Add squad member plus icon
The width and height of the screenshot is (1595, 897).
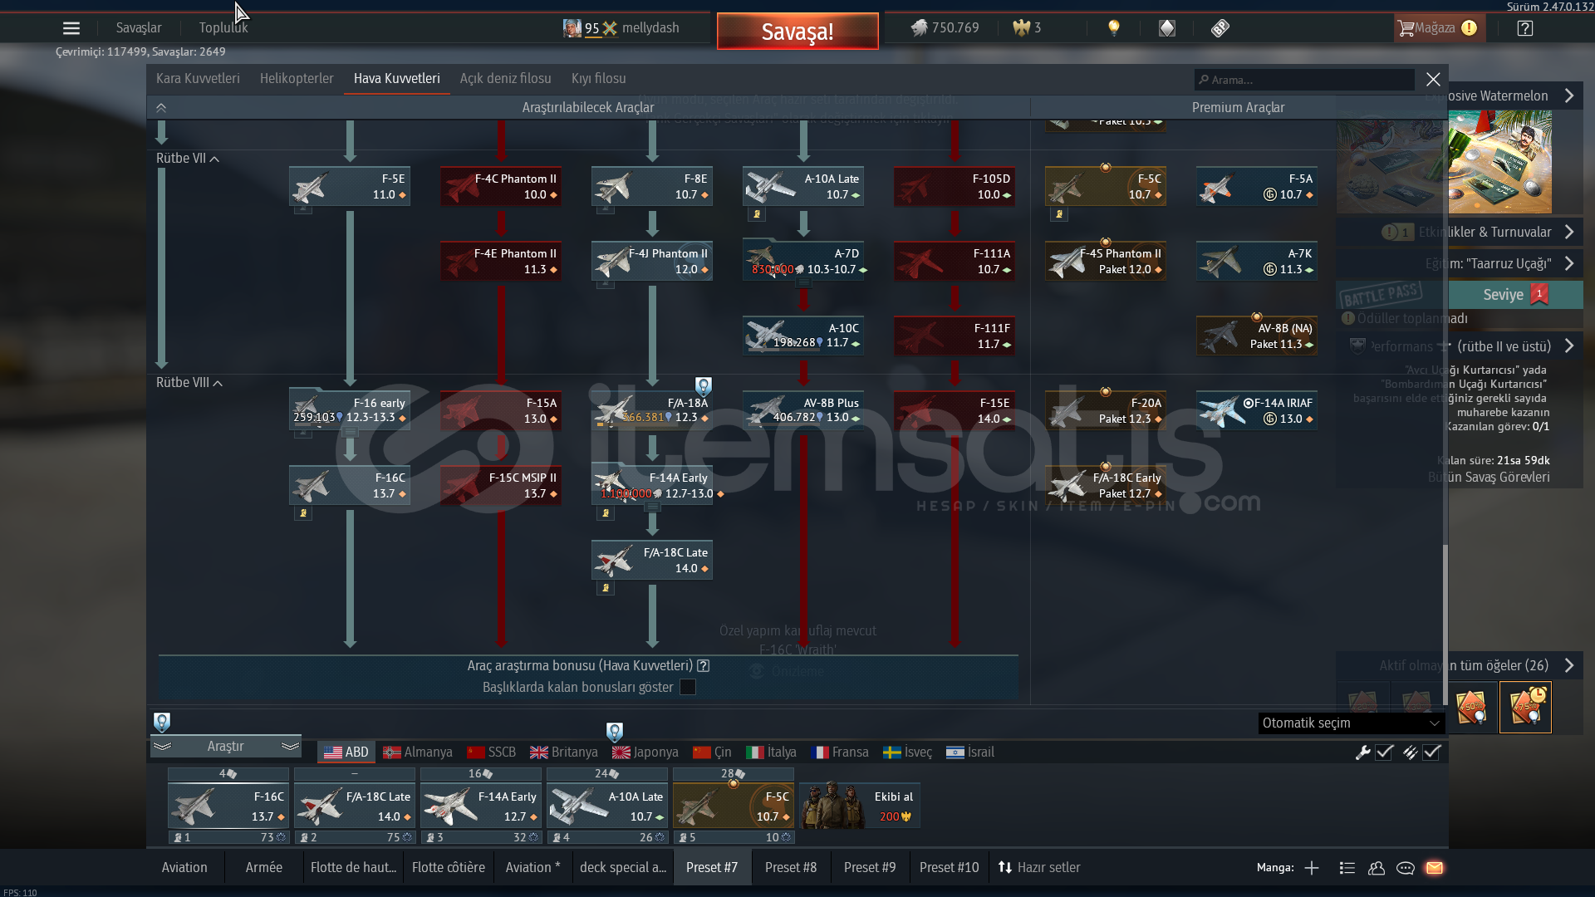pos(1312,868)
